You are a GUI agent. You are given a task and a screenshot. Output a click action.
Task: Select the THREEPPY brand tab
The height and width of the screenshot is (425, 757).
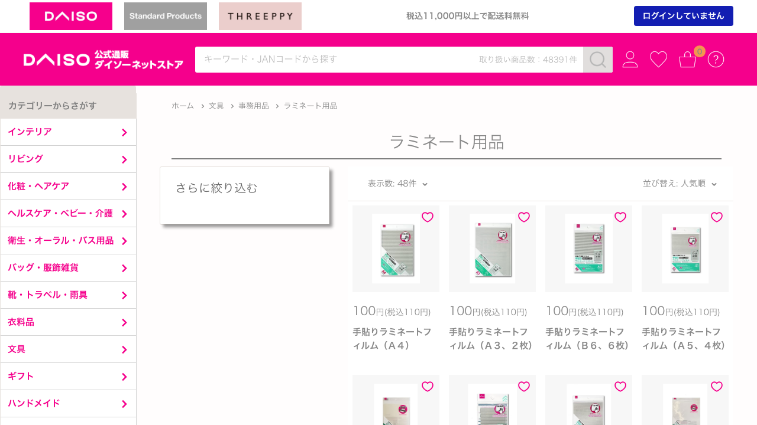click(x=260, y=16)
